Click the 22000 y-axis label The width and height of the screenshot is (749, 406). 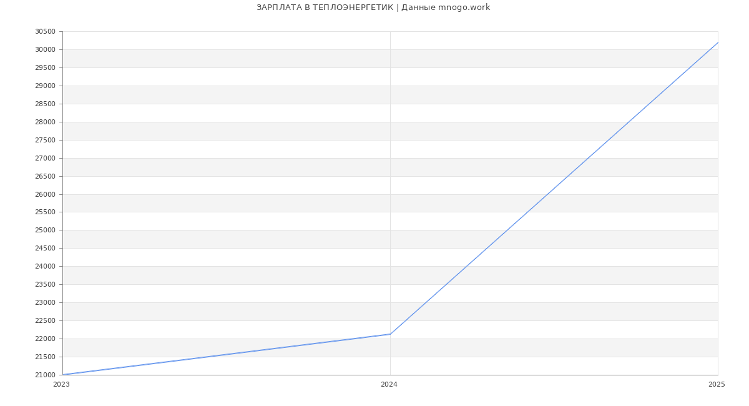[x=45, y=339]
